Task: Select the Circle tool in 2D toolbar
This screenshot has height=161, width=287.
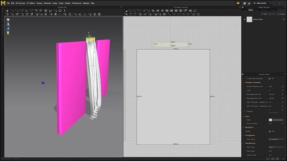Action: point(162,11)
